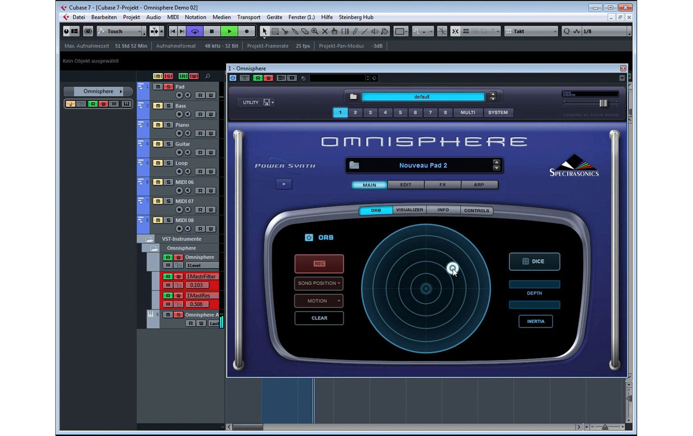The height and width of the screenshot is (436, 693).
Task: Select the hand Comp tool
Action: coord(334,31)
